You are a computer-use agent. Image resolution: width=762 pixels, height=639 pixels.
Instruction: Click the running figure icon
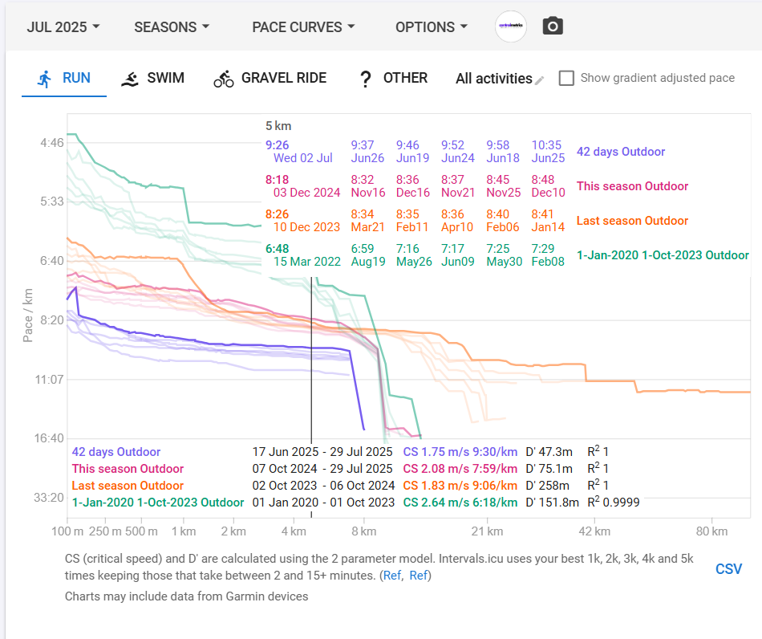[45, 79]
